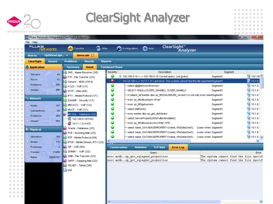
Task: Click red severity icon on Last error row
Action: [113, 81]
